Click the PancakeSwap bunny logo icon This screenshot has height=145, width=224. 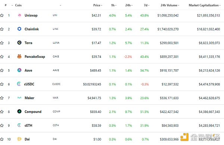tap(19, 56)
